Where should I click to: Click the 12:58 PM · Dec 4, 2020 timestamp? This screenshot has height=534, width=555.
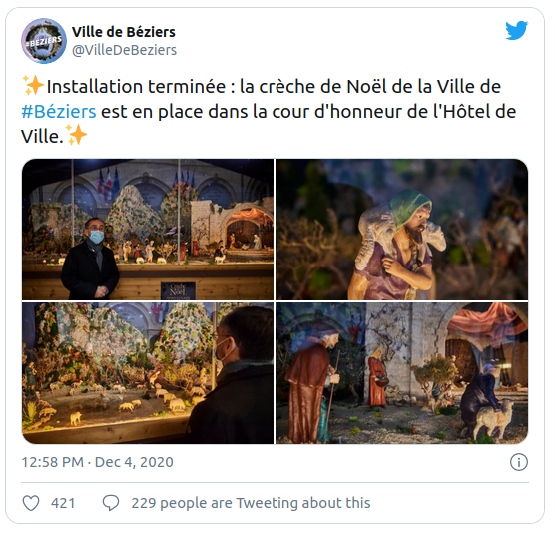point(98,462)
